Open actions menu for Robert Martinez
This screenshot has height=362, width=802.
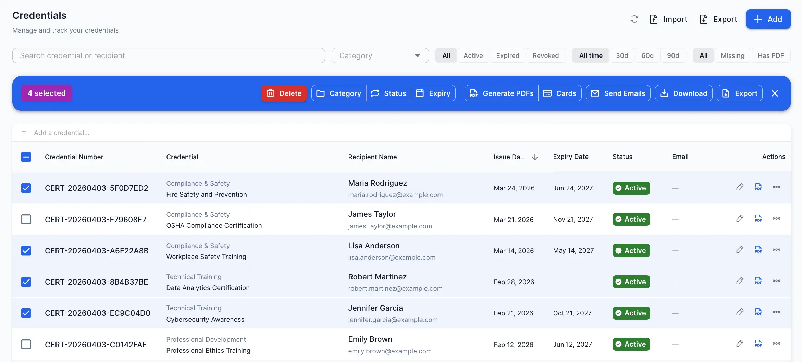click(x=777, y=282)
